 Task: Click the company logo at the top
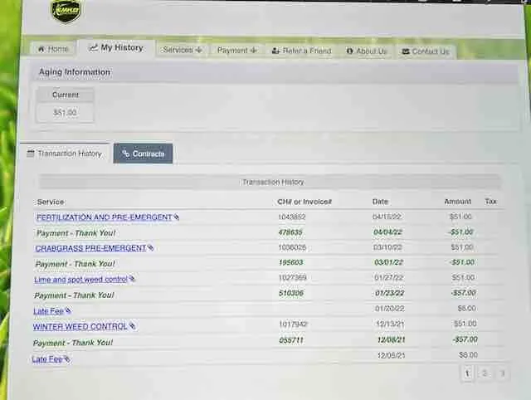tap(66, 12)
